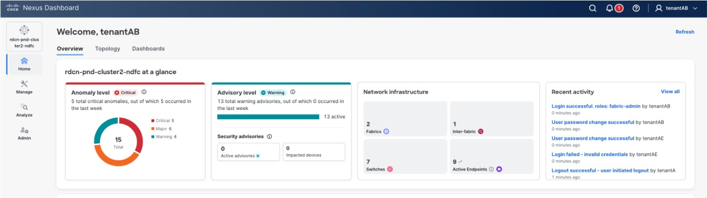Image resolution: width=707 pixels, height=198 pixels.
Task: Click the info icon beside Active Endpoints
Action: tap(491, 169)
